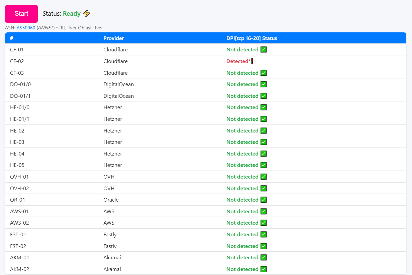The image size is (412, 275).
Task: Click the lightning bolt status icon
Action: point(87,14)
